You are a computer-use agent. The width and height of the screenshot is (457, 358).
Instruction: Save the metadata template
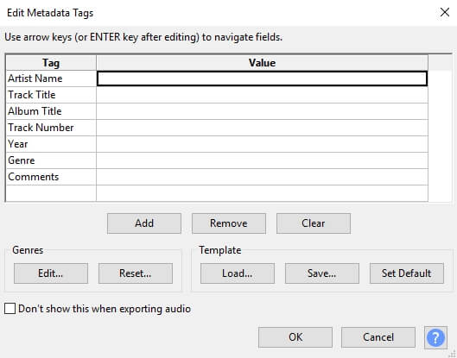(322, 273)
